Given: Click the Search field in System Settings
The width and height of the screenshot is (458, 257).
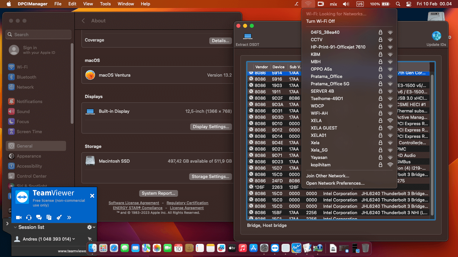Looking at the screenshot, I should 39,34.
